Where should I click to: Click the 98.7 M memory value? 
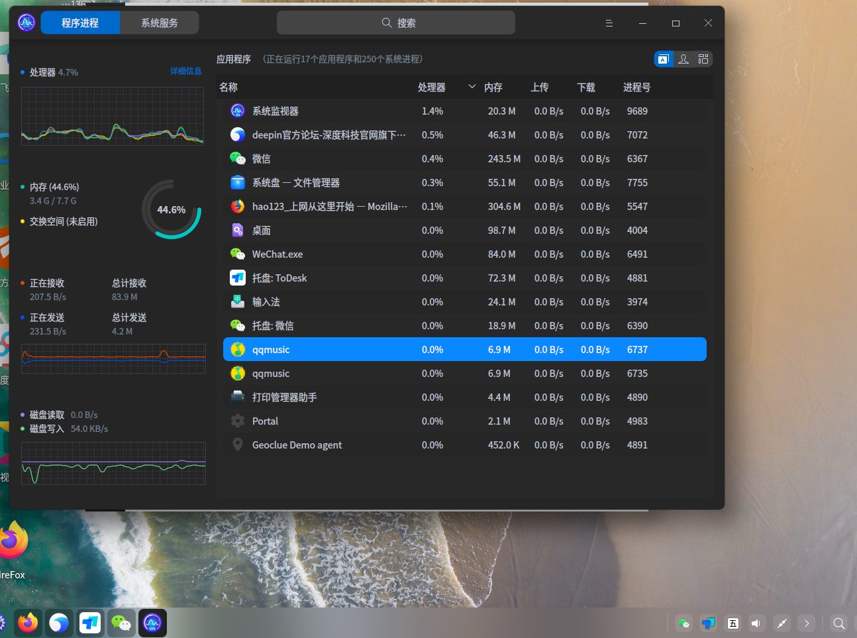[501, 231]
